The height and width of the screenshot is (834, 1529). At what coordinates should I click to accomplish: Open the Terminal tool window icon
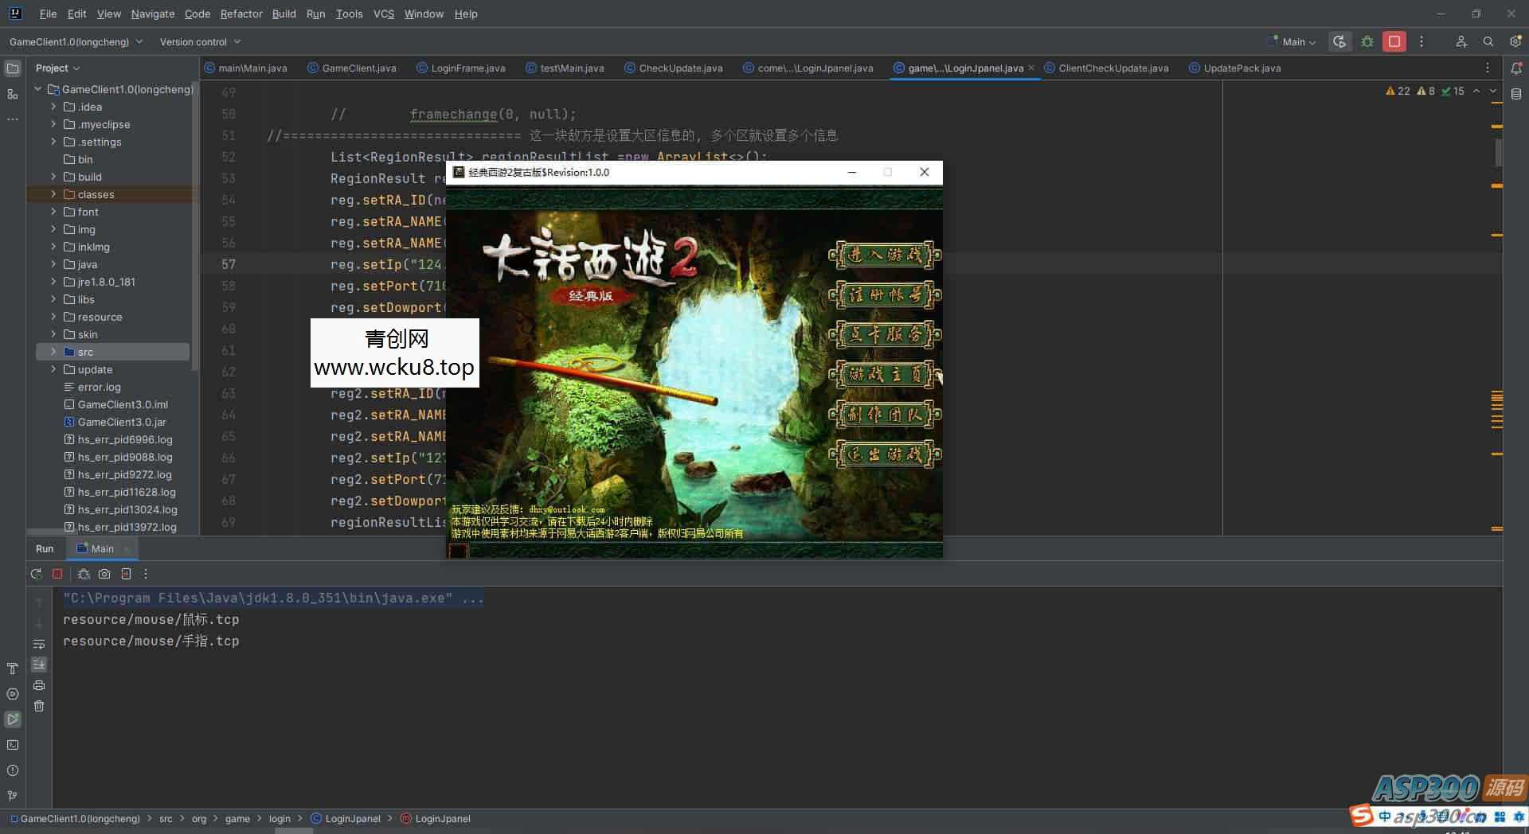13,745
